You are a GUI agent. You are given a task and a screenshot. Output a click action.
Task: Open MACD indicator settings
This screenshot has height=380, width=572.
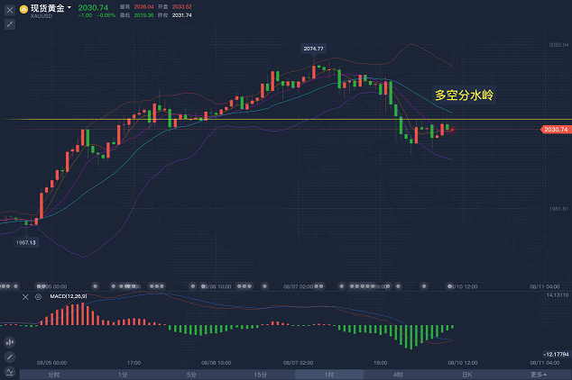coord(38,295)
